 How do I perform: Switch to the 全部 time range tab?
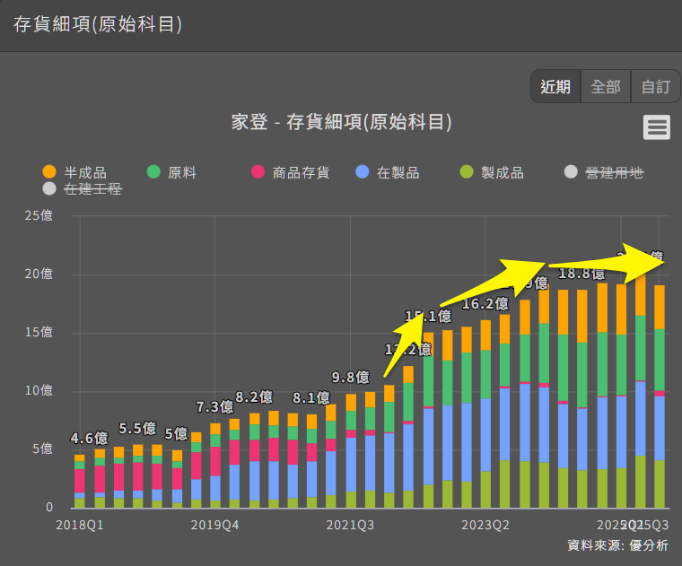point(606,86)
